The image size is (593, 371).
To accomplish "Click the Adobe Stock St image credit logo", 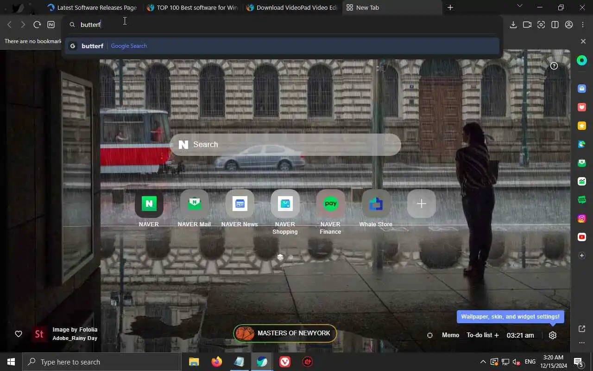I will 39,334.
